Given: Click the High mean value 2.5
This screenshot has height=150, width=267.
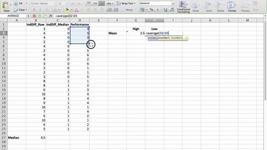Looking at the screenshot, I should 136,33.
